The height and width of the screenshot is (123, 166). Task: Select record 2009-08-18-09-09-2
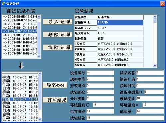[20, 39]
